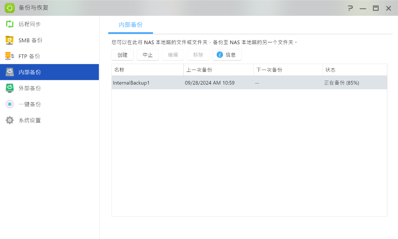Click the green app logo in title bar

[10, 8]
